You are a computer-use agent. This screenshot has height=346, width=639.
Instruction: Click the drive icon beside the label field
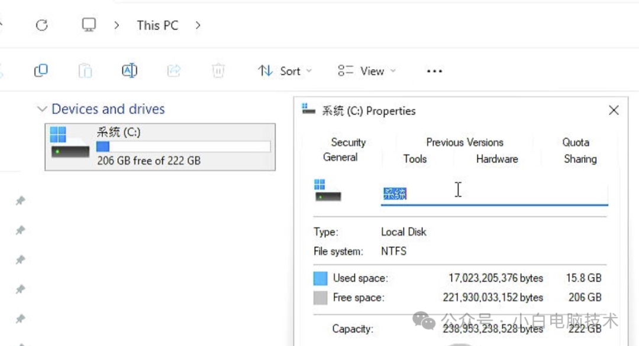click(x=327, y=190)
